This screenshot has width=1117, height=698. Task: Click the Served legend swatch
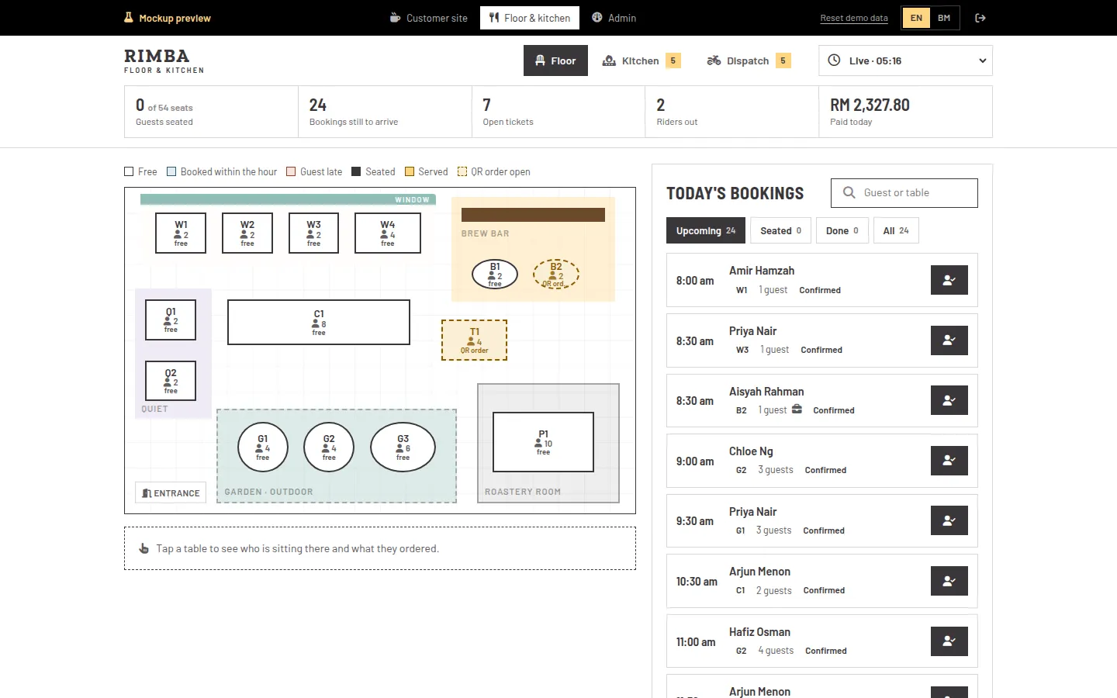[x=410, y=171]
